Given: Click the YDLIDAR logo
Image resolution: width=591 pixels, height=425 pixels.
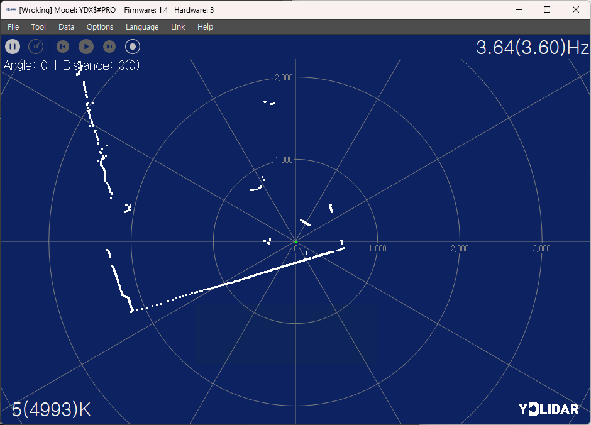Looking at the screenshot, I should tap(548, 409).
